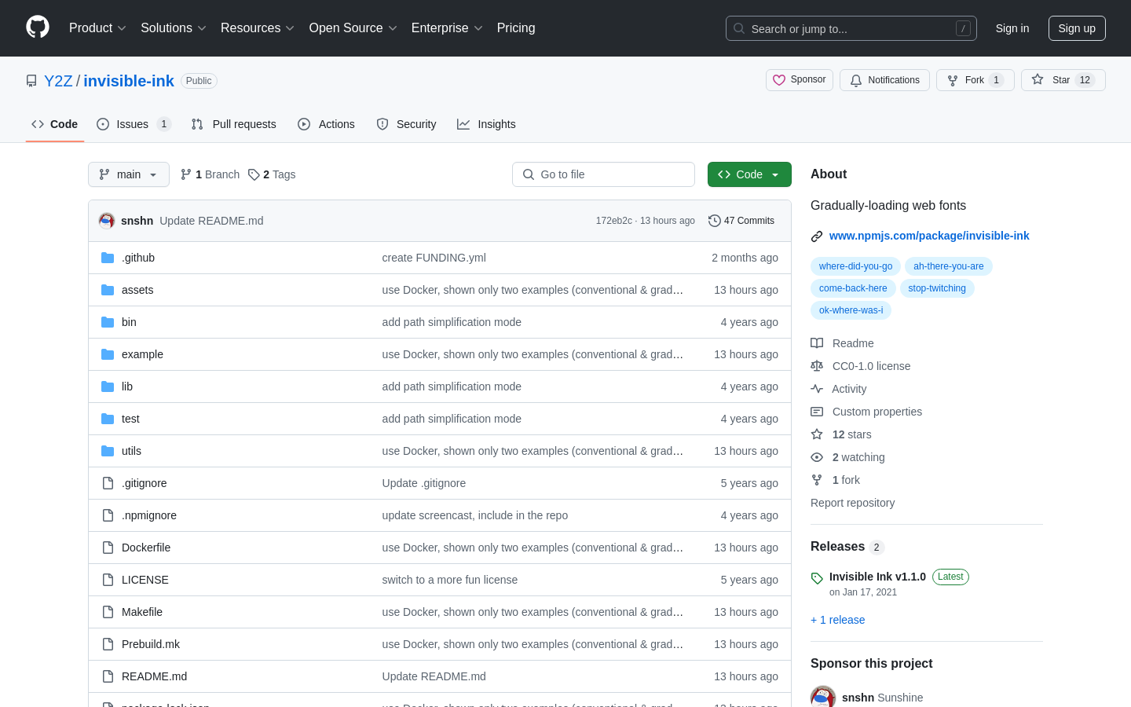
Task: Open the main branch selector dropdown
Action: tap(129, 174)
